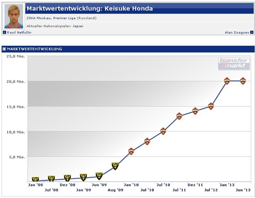Image resolution: width=255 pixels, height=198 pixels.
Task: Click the MARKTWERTENTWICKLUNG section heading
Action: coord(34,49)
